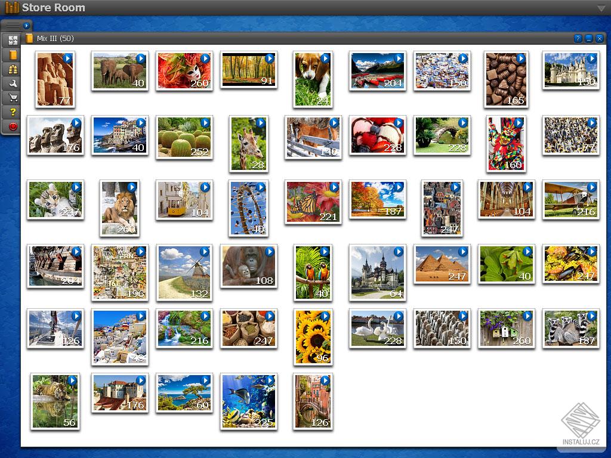Click the golden arch gate sidebar icon

(x=13, y=69)
